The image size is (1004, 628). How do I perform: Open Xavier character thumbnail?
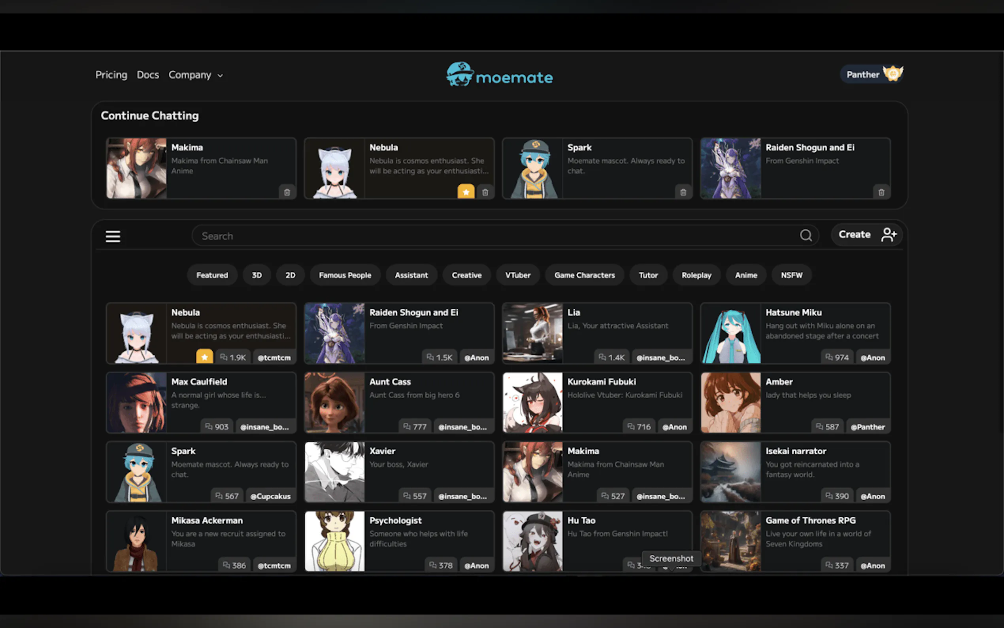(x=334, y=472)
